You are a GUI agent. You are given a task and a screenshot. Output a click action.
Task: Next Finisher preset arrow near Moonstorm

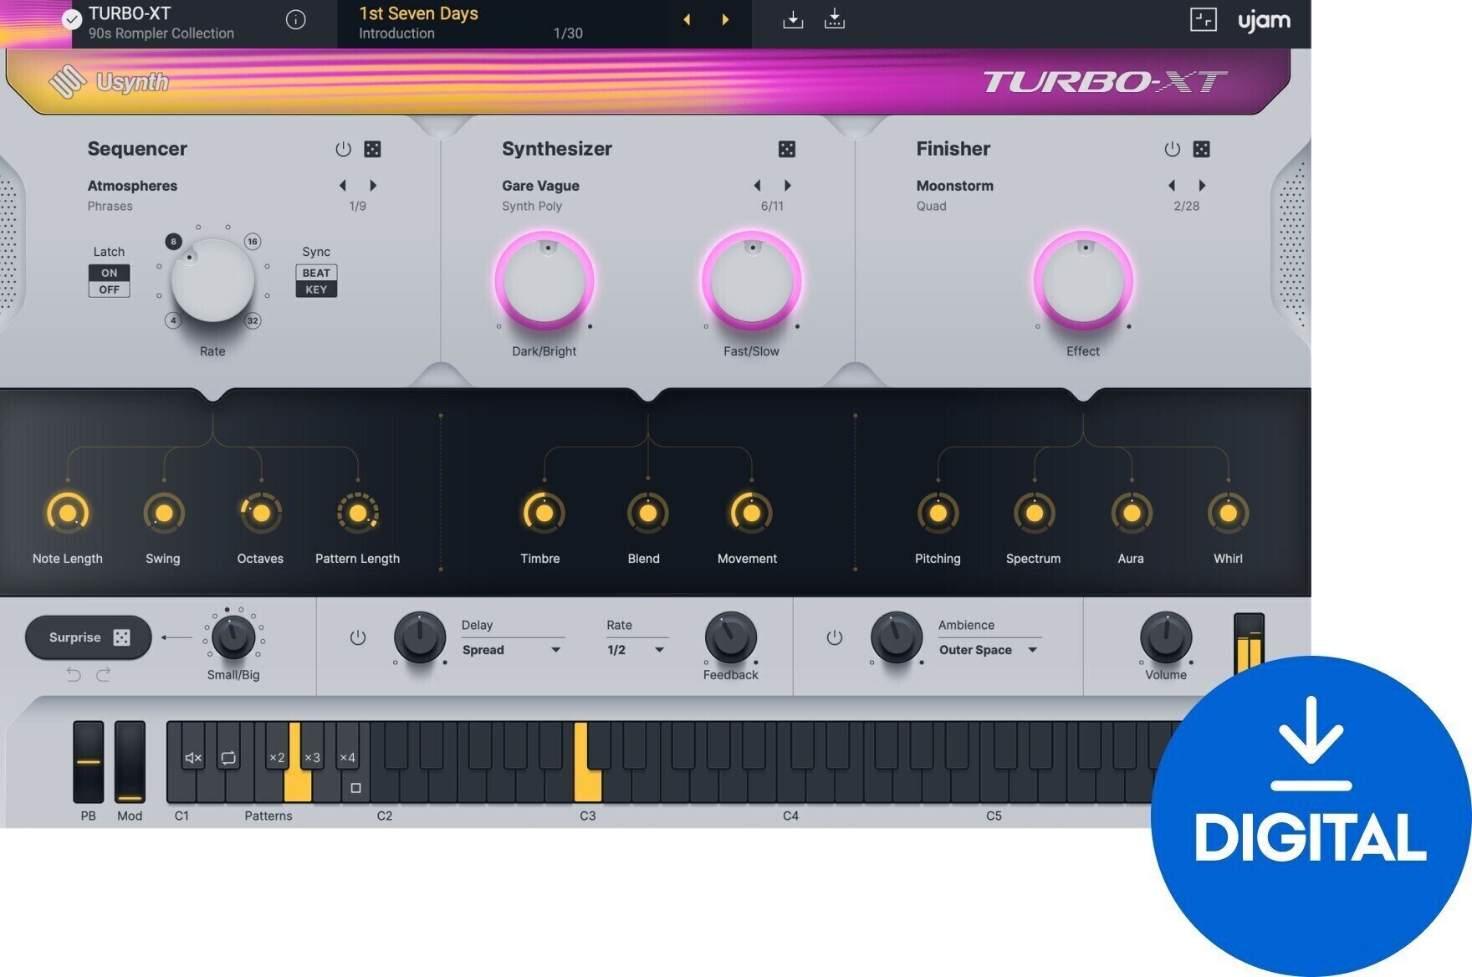coord(1202,185)
